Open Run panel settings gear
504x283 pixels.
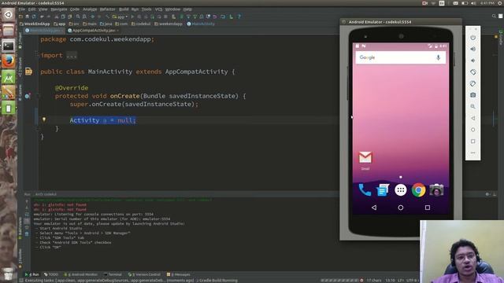coord(487,194)
